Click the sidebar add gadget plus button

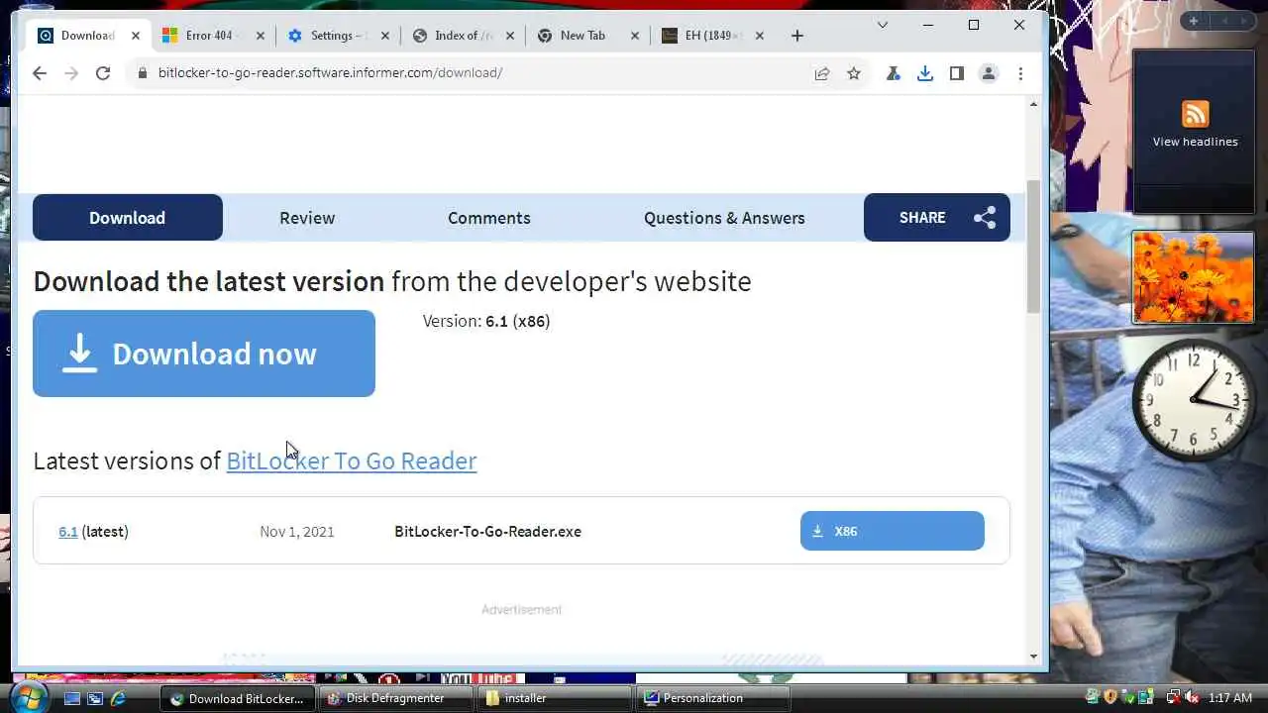coord(1194,21)
